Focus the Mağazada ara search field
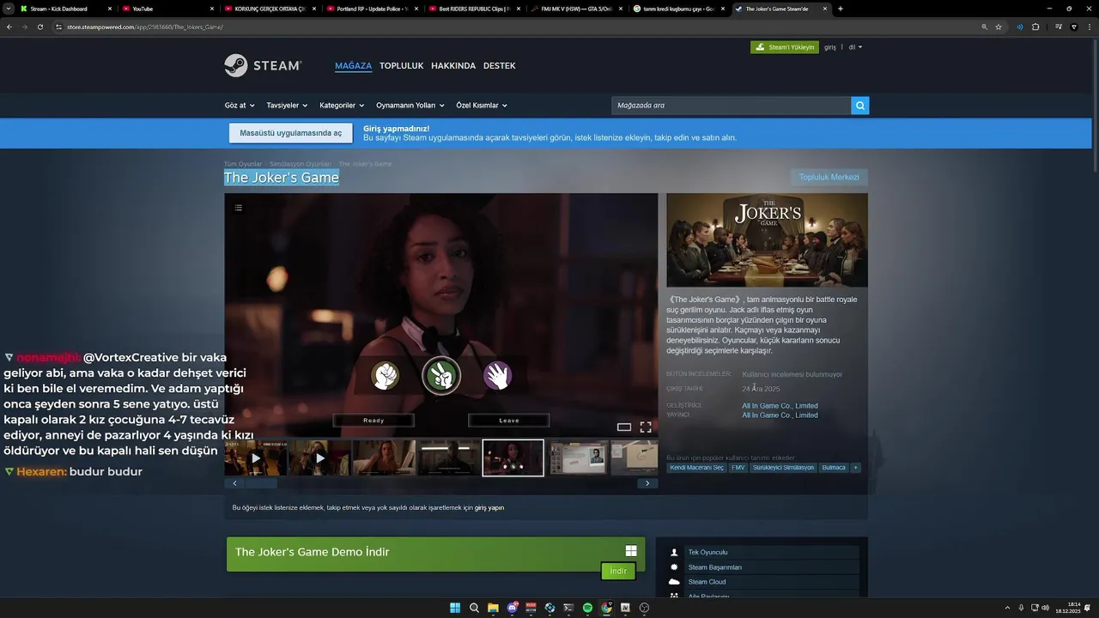Screen dimensions: 1099x618 pyautogui.click(x=731, y=106)
